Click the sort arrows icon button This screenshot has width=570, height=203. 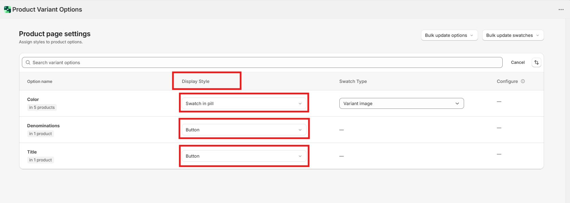pyautogui.click(x=536, y=62)
